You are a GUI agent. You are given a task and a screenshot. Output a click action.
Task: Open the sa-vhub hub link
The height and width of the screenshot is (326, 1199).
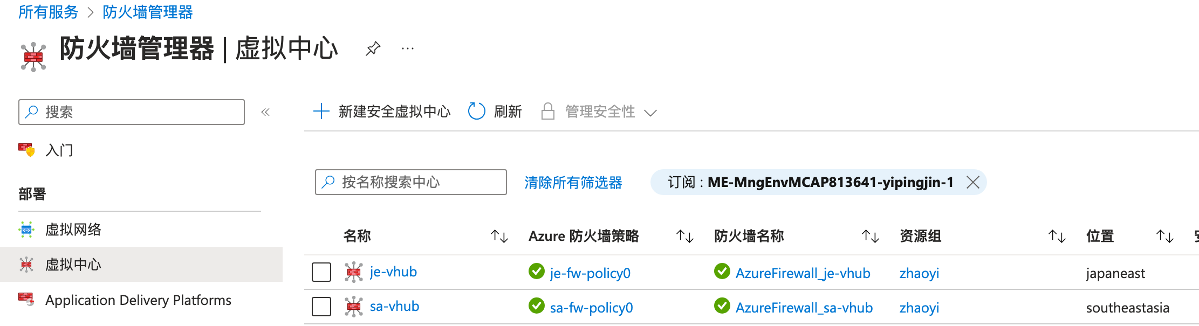(x=394, y=306)
